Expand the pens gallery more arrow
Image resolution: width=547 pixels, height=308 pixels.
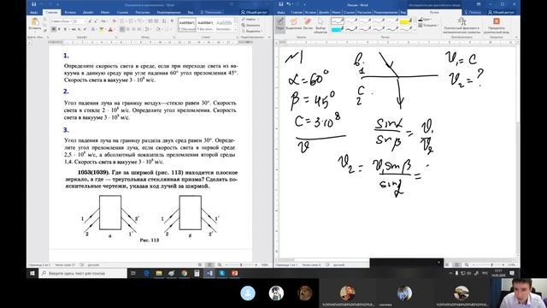[x=414, y=31]
